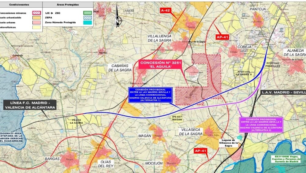Click the LIC ZEC green legend swatch

coord(88,13)
